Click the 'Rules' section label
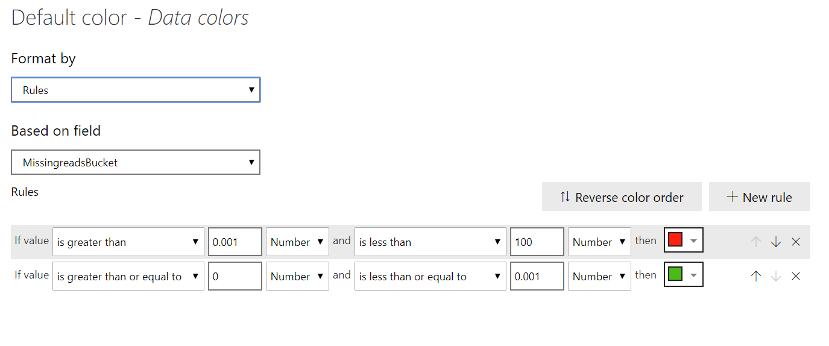The width and height of the screenshot is (829, 346). [x=25, y=192]
